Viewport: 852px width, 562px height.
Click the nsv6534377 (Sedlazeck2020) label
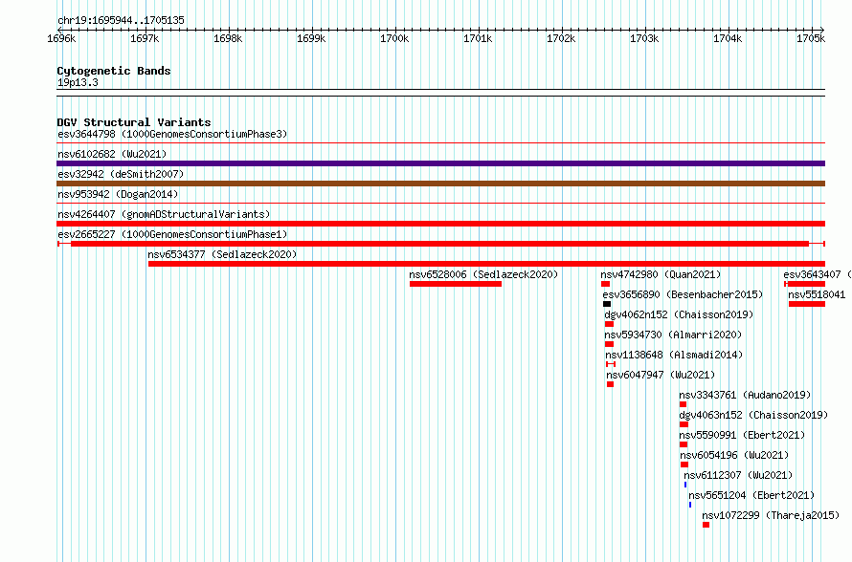222,254
